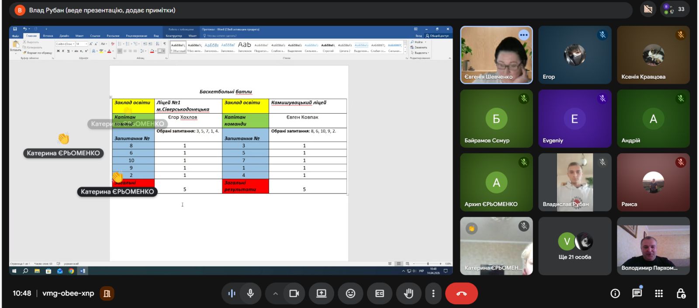Raise hand in the meeting
This screenshot has width=699, height=308.
tap(408, 294)
